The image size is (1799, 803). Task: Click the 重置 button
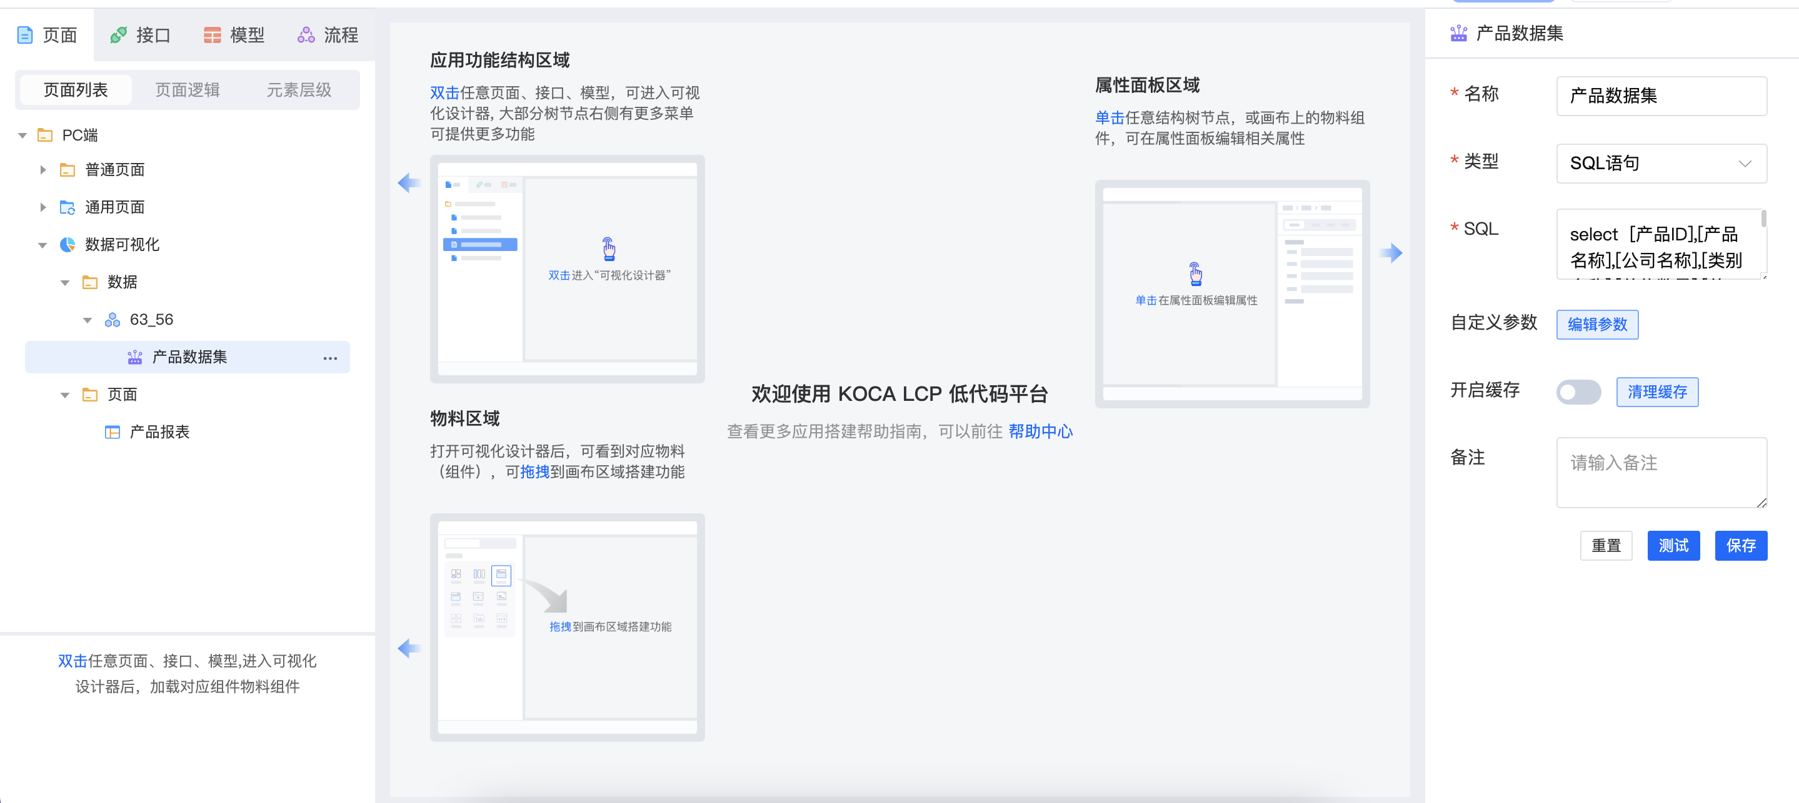pos(1606,546)
